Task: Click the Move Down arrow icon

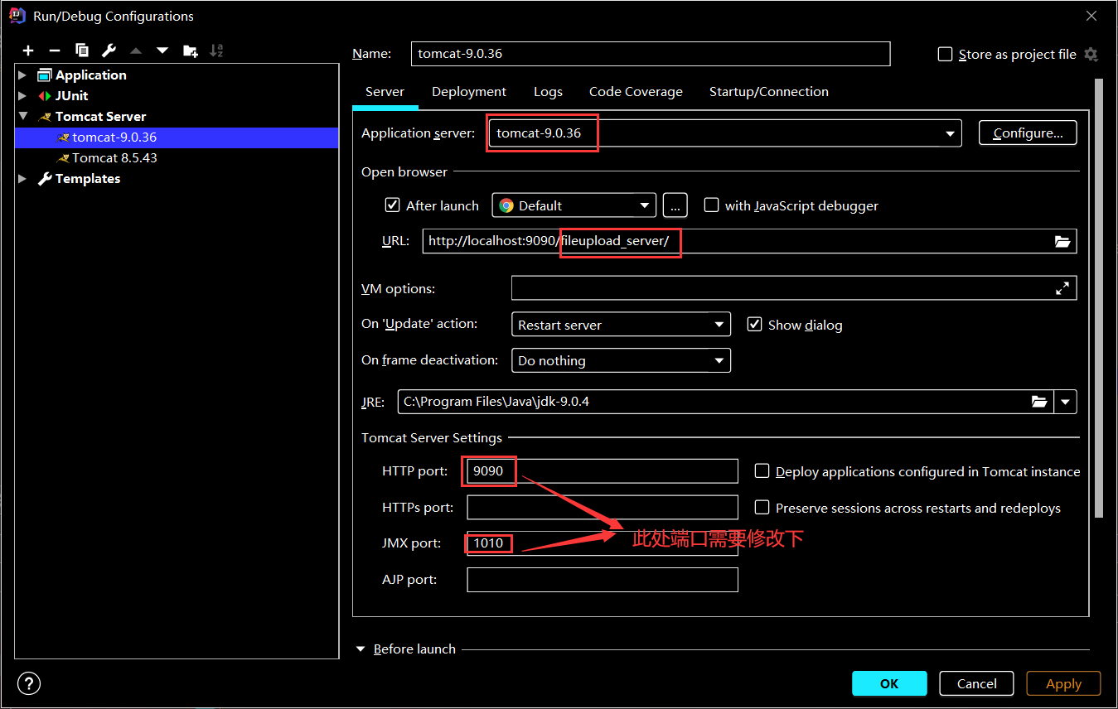Action: tap(162, 51)
